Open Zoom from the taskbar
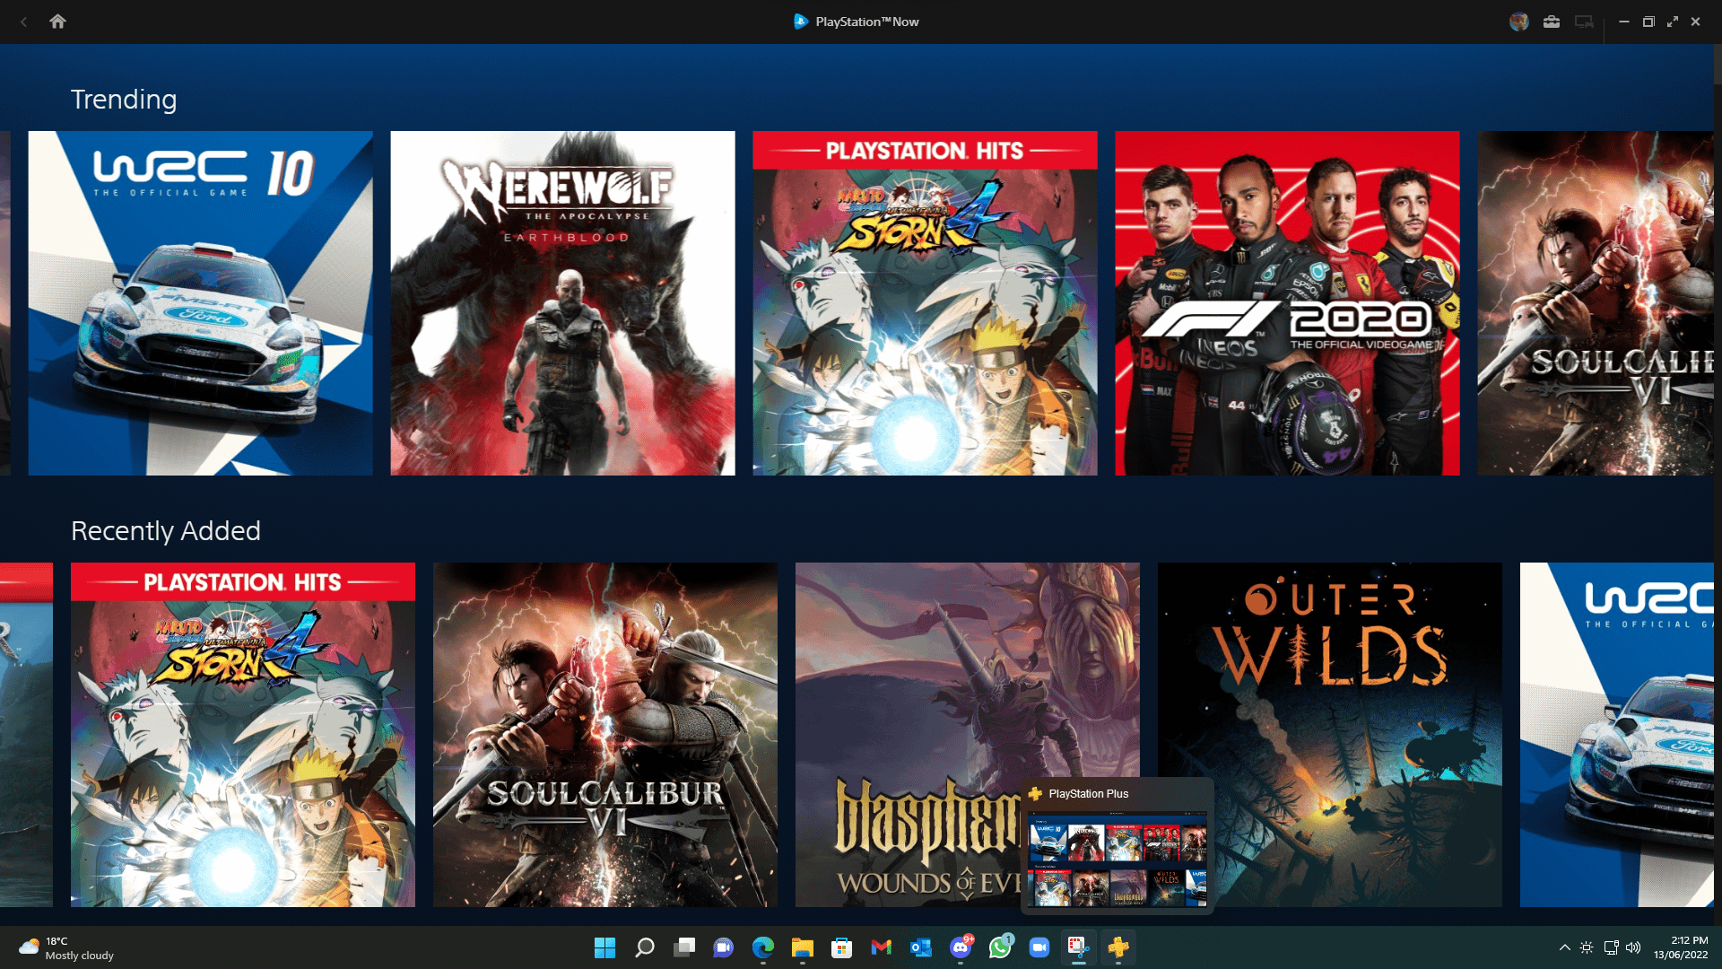This screenshot has height=969, width=1722. [x=1039, y=947]
